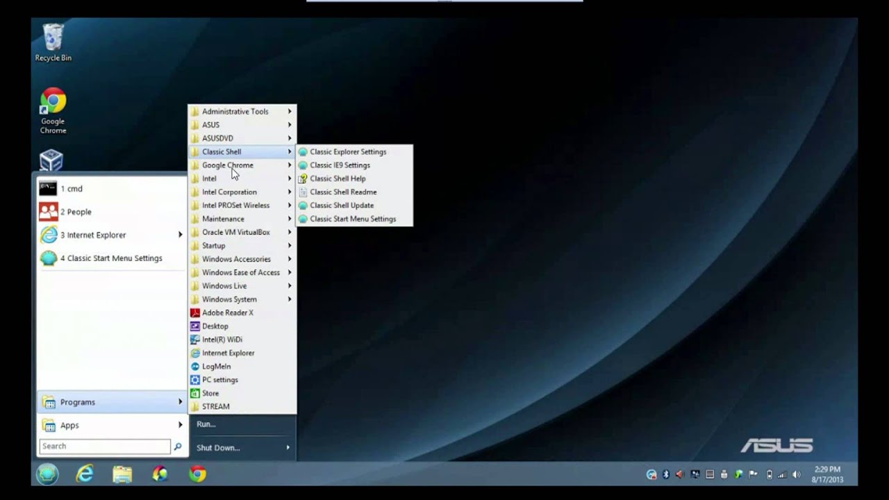Image resolution: width=889 pixels, height=500 pixels.
Task: Open the Windows Live folder
Action: pyautogui.click(x=242, y=286)
